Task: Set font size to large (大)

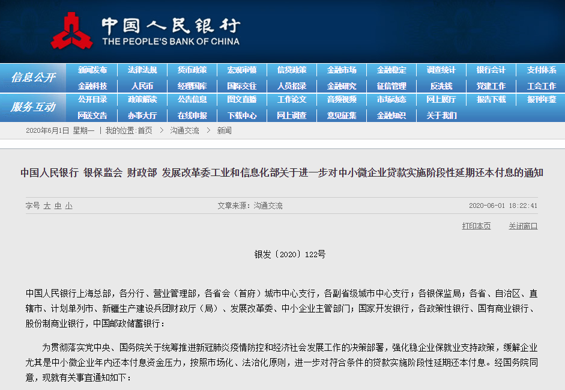Action: click(47, 206)
